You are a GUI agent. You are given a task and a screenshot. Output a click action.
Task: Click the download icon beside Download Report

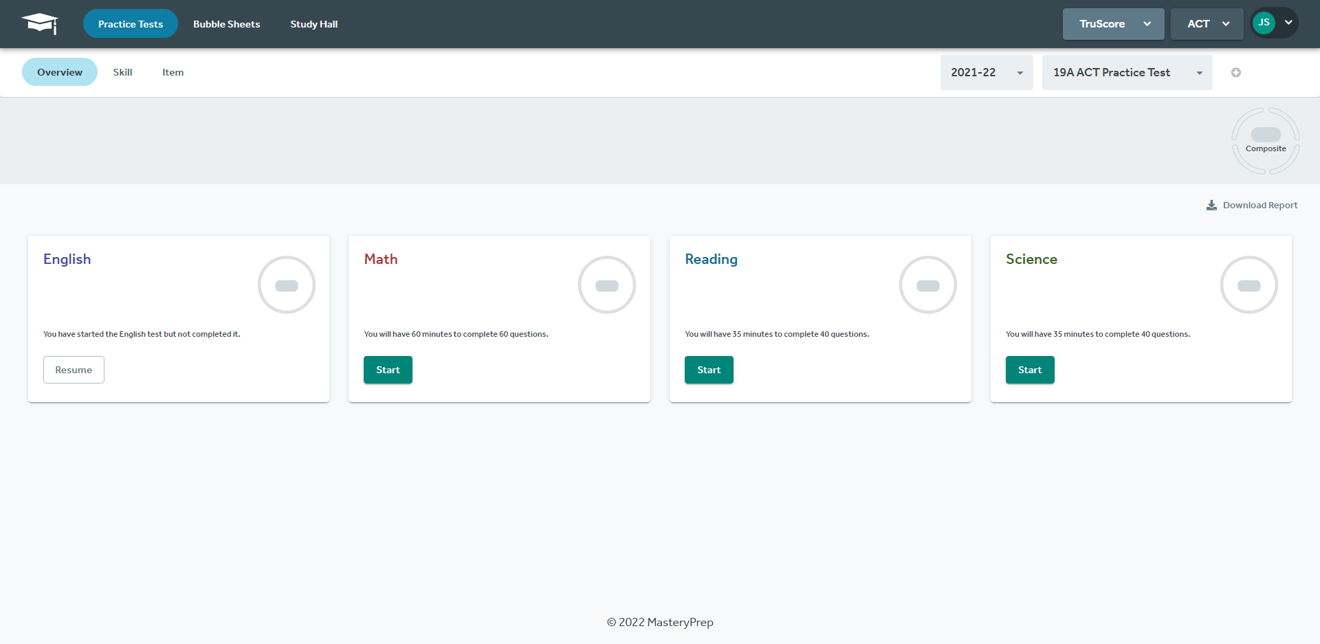pos(1211,205)
